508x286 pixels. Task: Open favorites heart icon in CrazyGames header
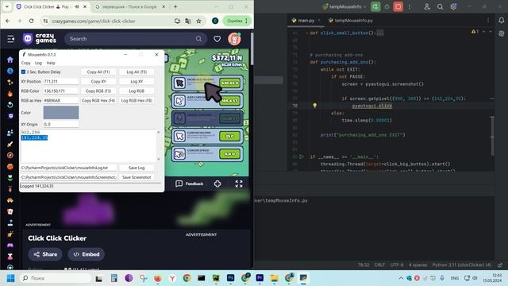217,39
